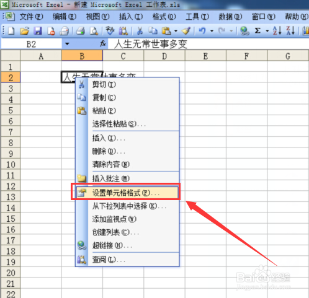Expand the AutoSum functions dropdown arrow

tap(267, 31)
